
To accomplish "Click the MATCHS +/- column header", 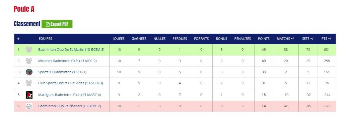I will point(286,39).
